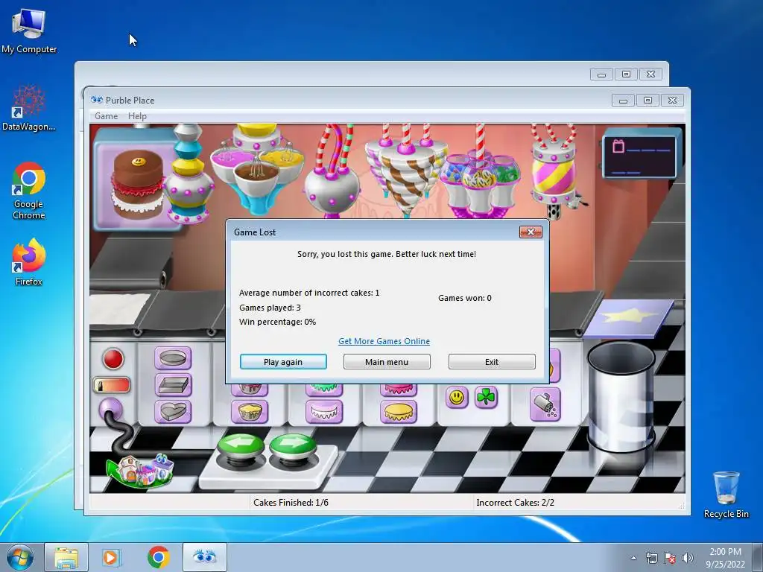Click the metal trash can
Image resolution: width=763 pixels, height=572 pixels.
621,398
